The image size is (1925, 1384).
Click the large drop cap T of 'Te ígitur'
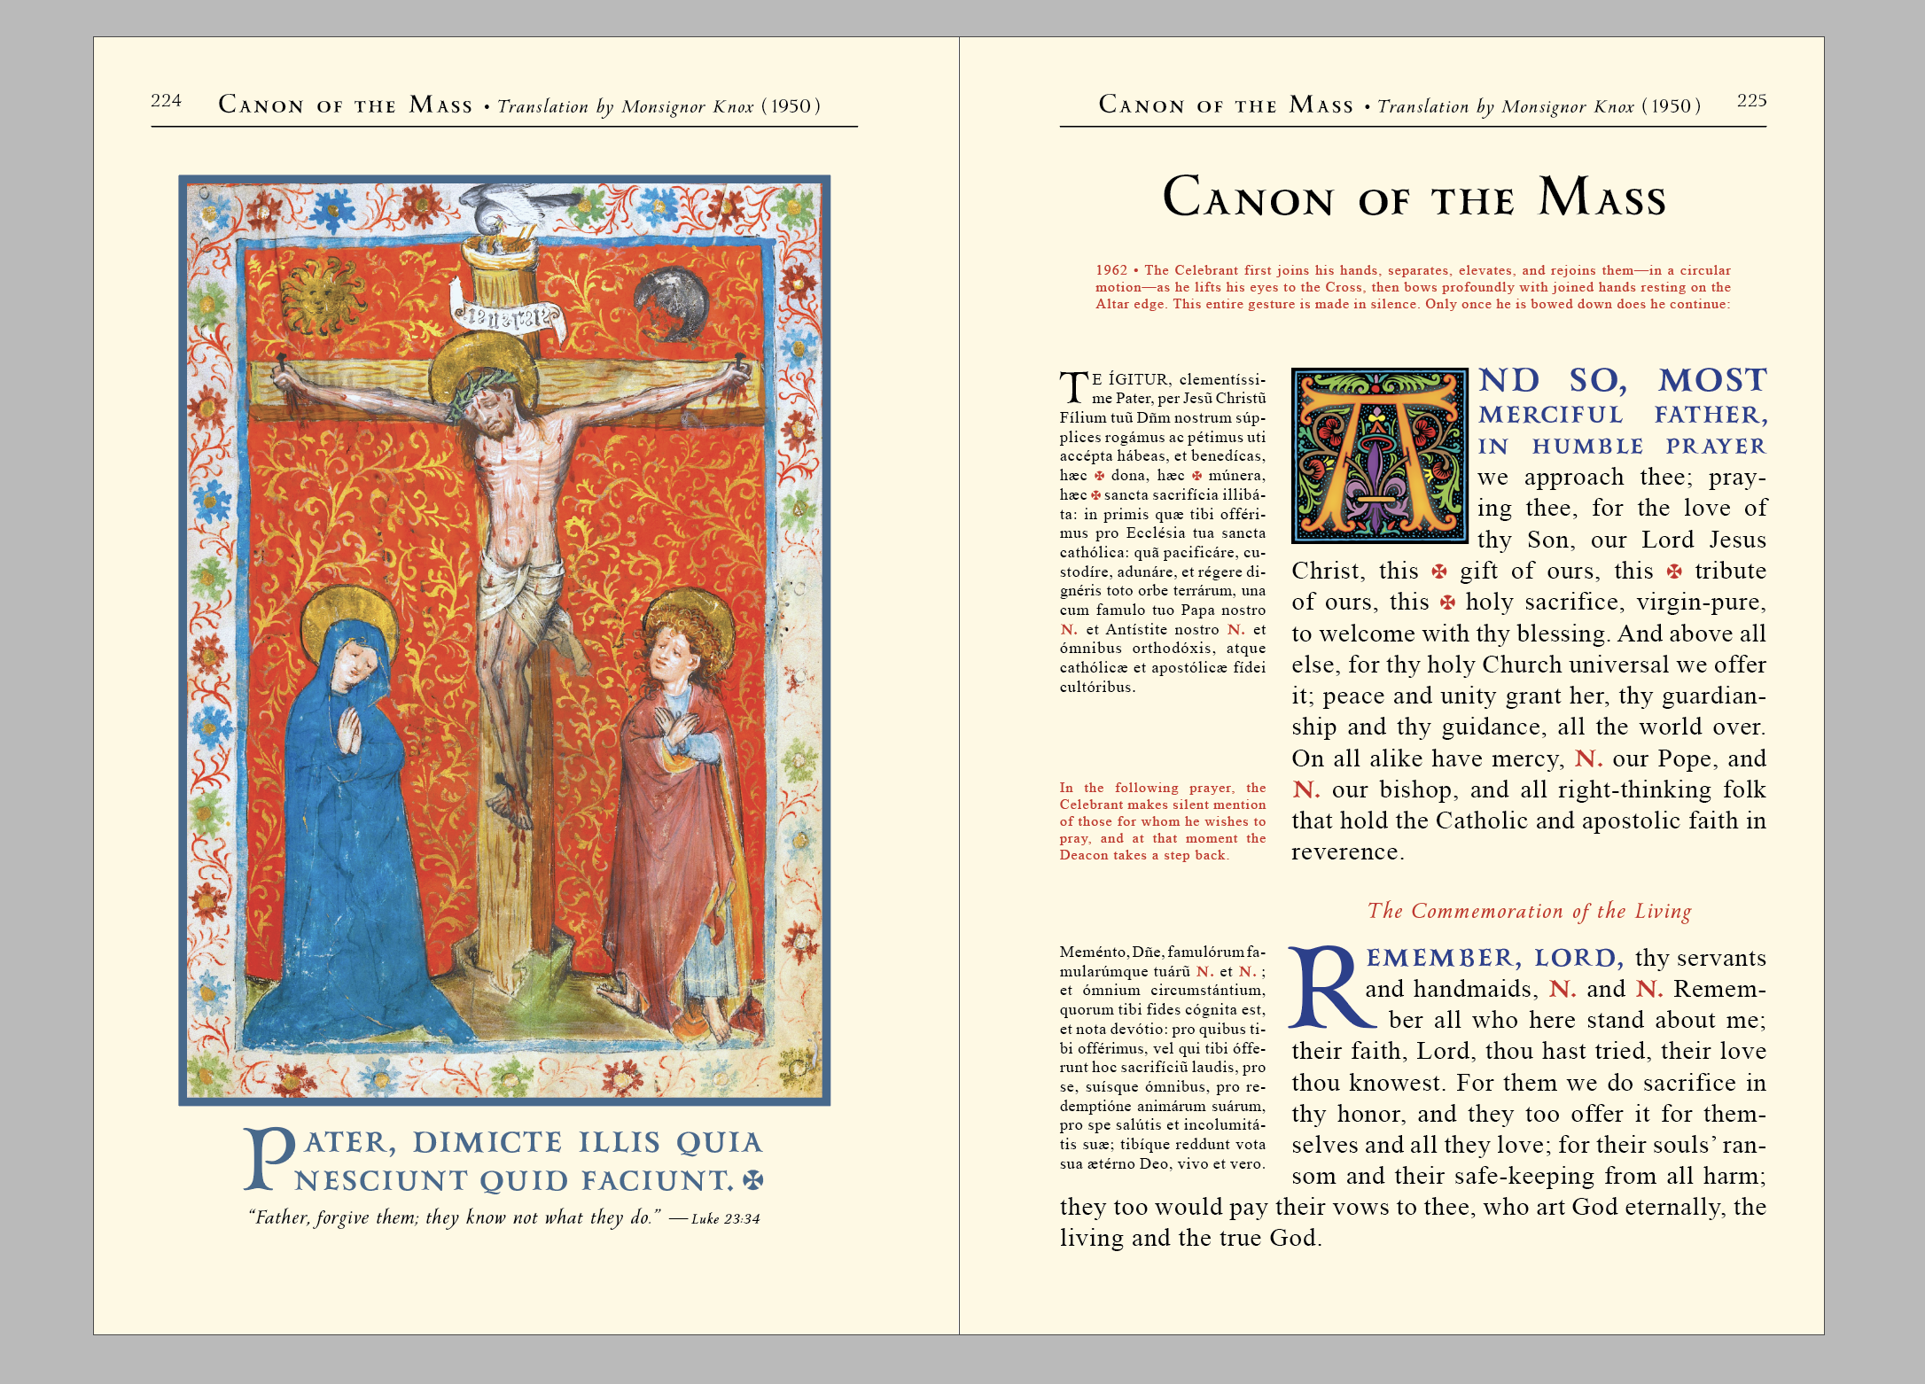(1074, 387)
